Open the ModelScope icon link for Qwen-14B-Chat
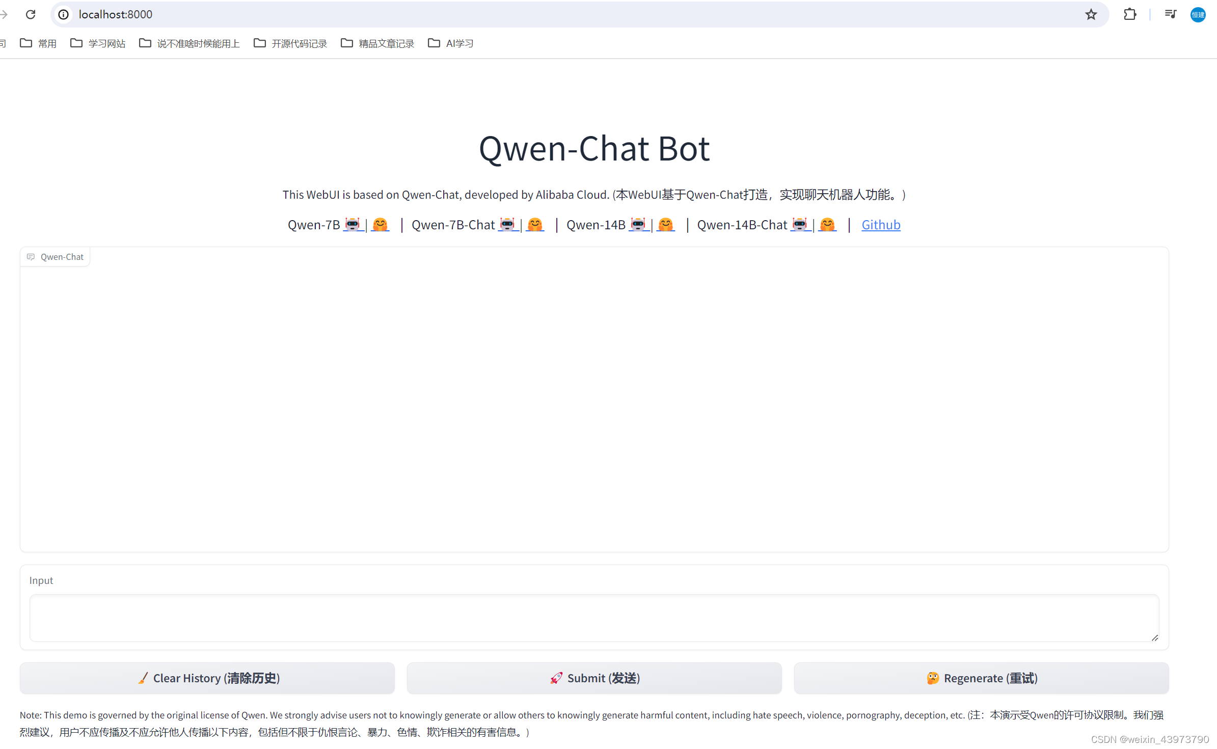The image size is (1217, 749). point(800,224)
